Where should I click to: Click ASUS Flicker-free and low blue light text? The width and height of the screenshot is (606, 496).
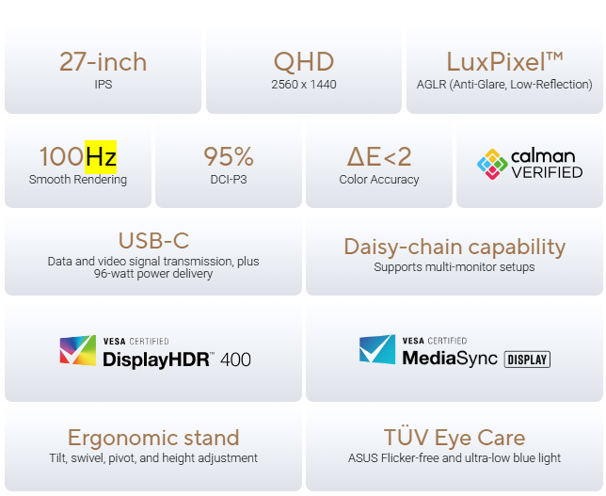click(454, 458)
